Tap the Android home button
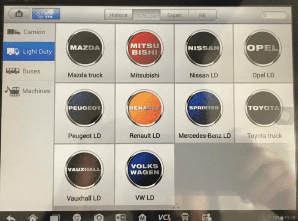Image resolution: width=298 pixels, height=221 pixels. (33, 218)
